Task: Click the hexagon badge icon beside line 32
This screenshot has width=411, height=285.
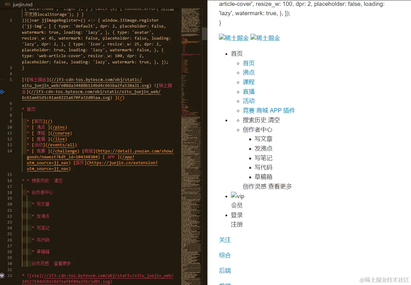Action: pos(2,275)
